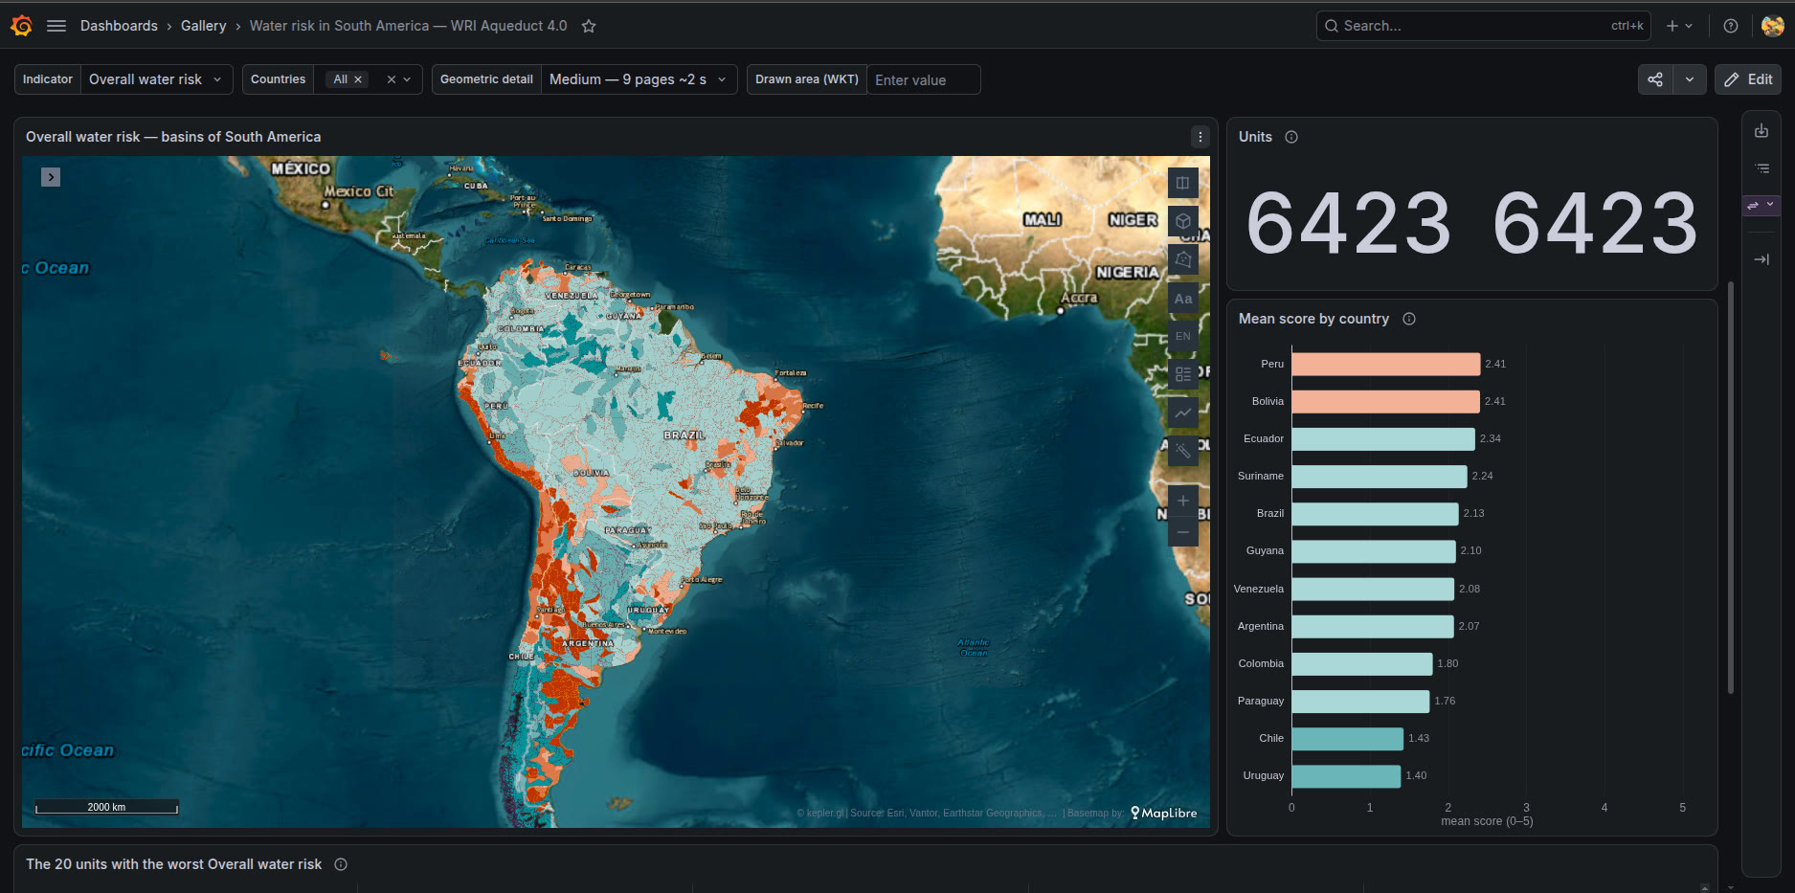Show info icon for the worst-units table
The height and width of the screenshot is (893, 1795).
coord(341,864)
